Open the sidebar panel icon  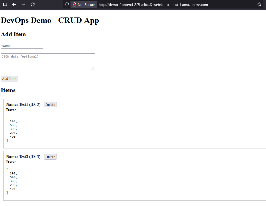tap(5, 4)
